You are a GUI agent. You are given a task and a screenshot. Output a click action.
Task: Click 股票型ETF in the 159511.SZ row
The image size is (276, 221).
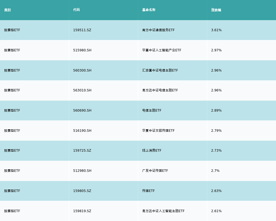pos(12,30)
